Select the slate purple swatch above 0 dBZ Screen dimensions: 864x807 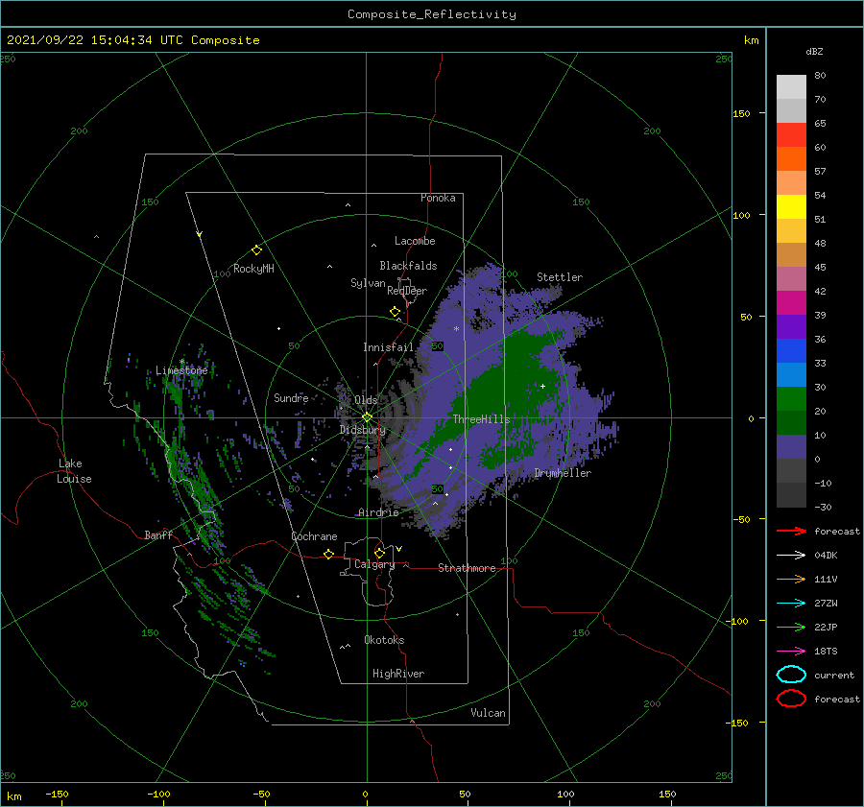[x=791, y=447]
